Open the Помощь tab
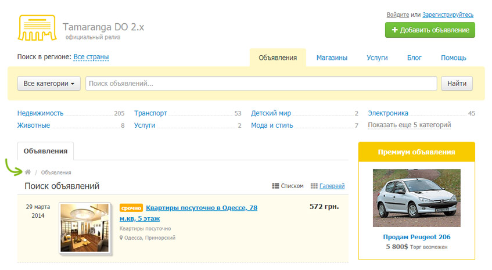Viewport: 492px width, 270px height. [454, 57]
